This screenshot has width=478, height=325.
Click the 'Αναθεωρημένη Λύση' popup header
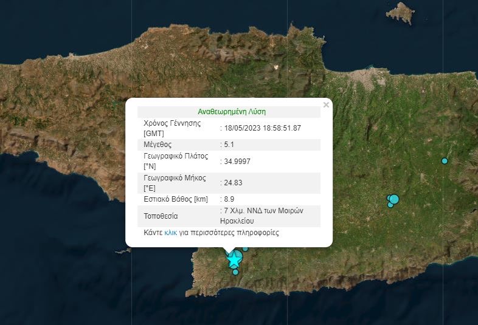click(232, 112)
